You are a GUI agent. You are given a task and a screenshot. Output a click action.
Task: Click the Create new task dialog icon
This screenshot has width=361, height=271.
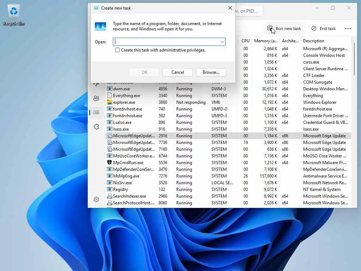tap(100, 26)
